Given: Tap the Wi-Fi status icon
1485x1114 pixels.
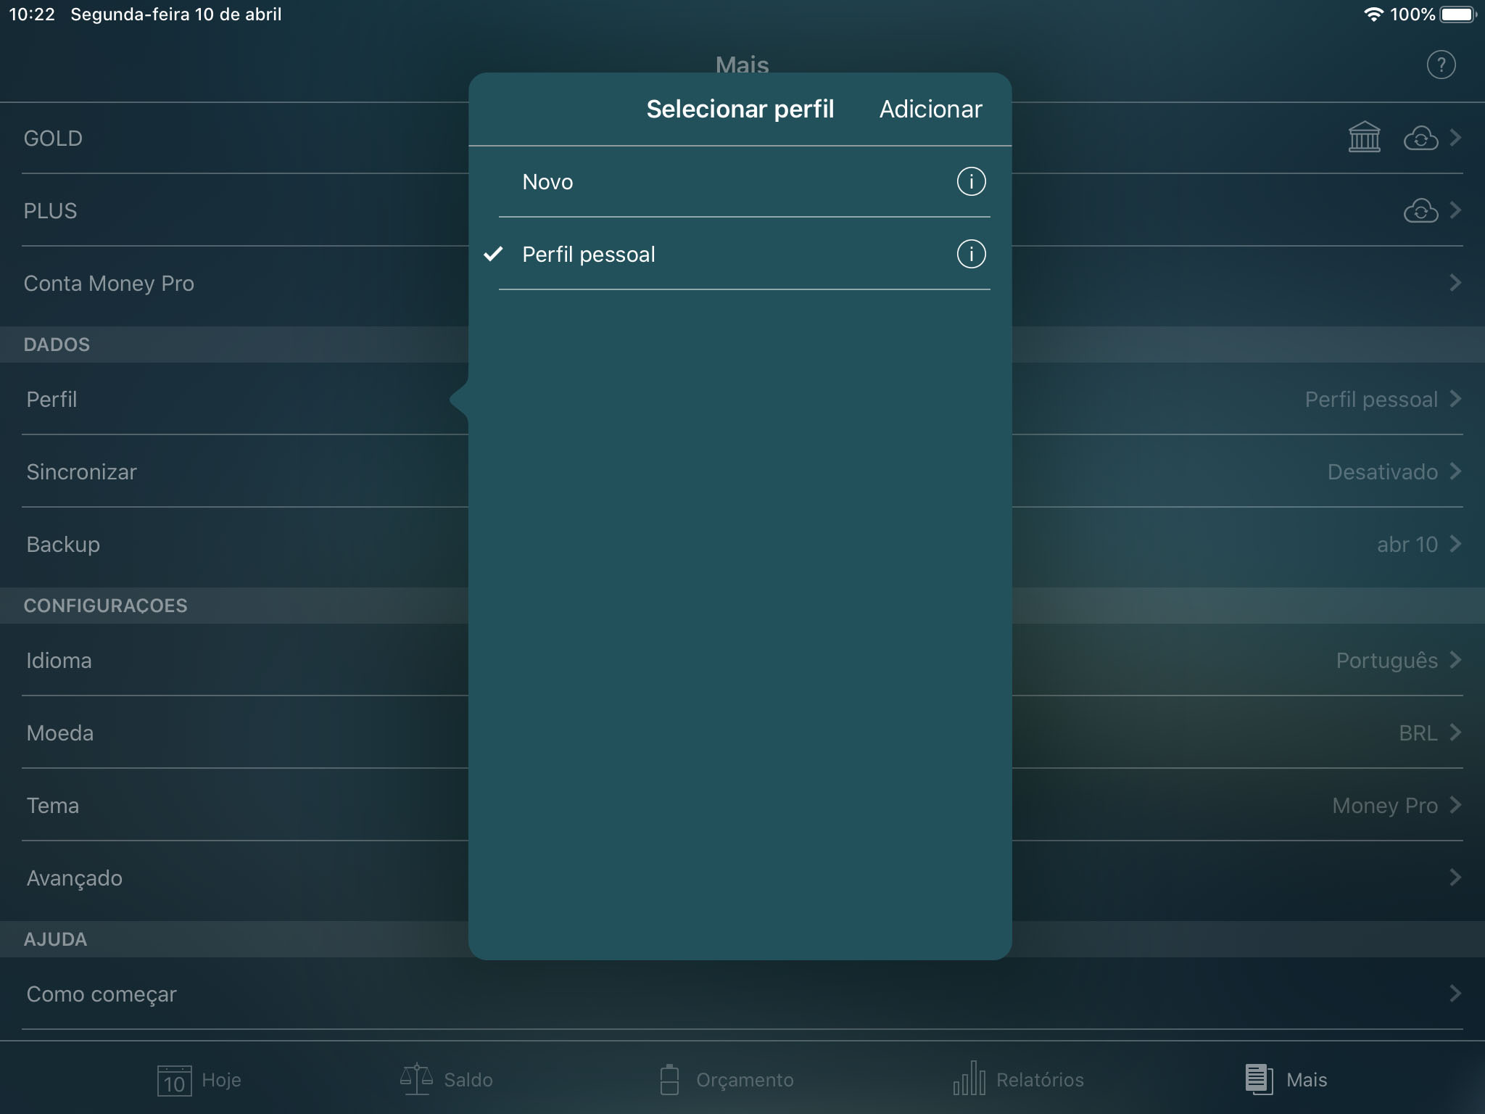Looking at the screenshot, I should pos(1373,15).
